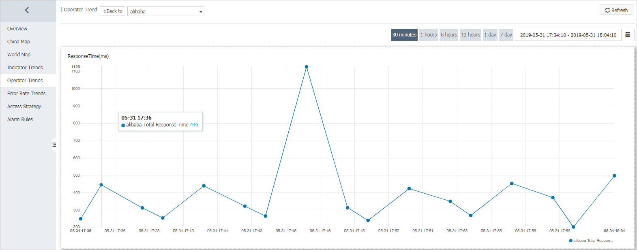Viewport: 637px width, 250px height.
Task: Click the 05-31 17:45 axis label
Action: tap(286, 231)
